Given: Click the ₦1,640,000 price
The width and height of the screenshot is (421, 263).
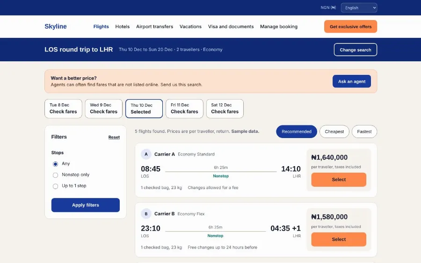Looking at the screenshot, I should [x=329, y=157].
